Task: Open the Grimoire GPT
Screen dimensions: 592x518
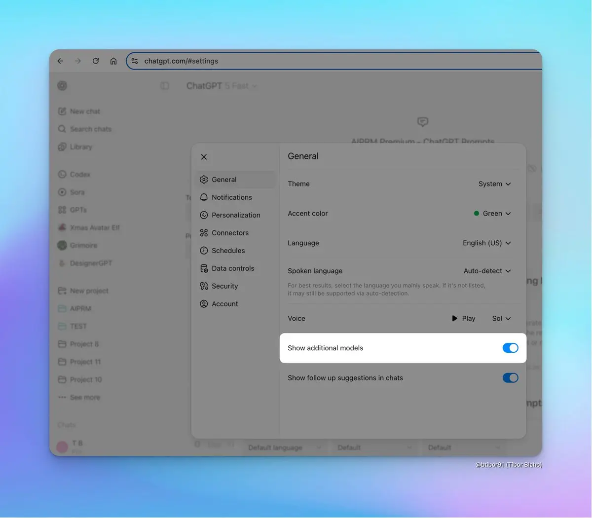Action: pyautogui.click(x=78, y=246)
